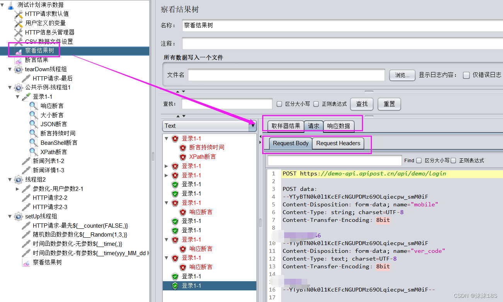Click the HTTP请求2-2 sampler icon
Image resolution: width=503 pixels, height=302 pixels.
pyautogui.click(x=26, y=197)
